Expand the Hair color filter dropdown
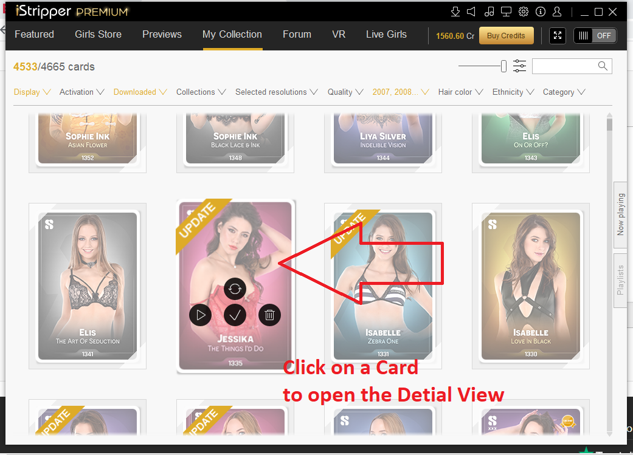The height and width of the screenshot is (455, 633). point(460,92)
